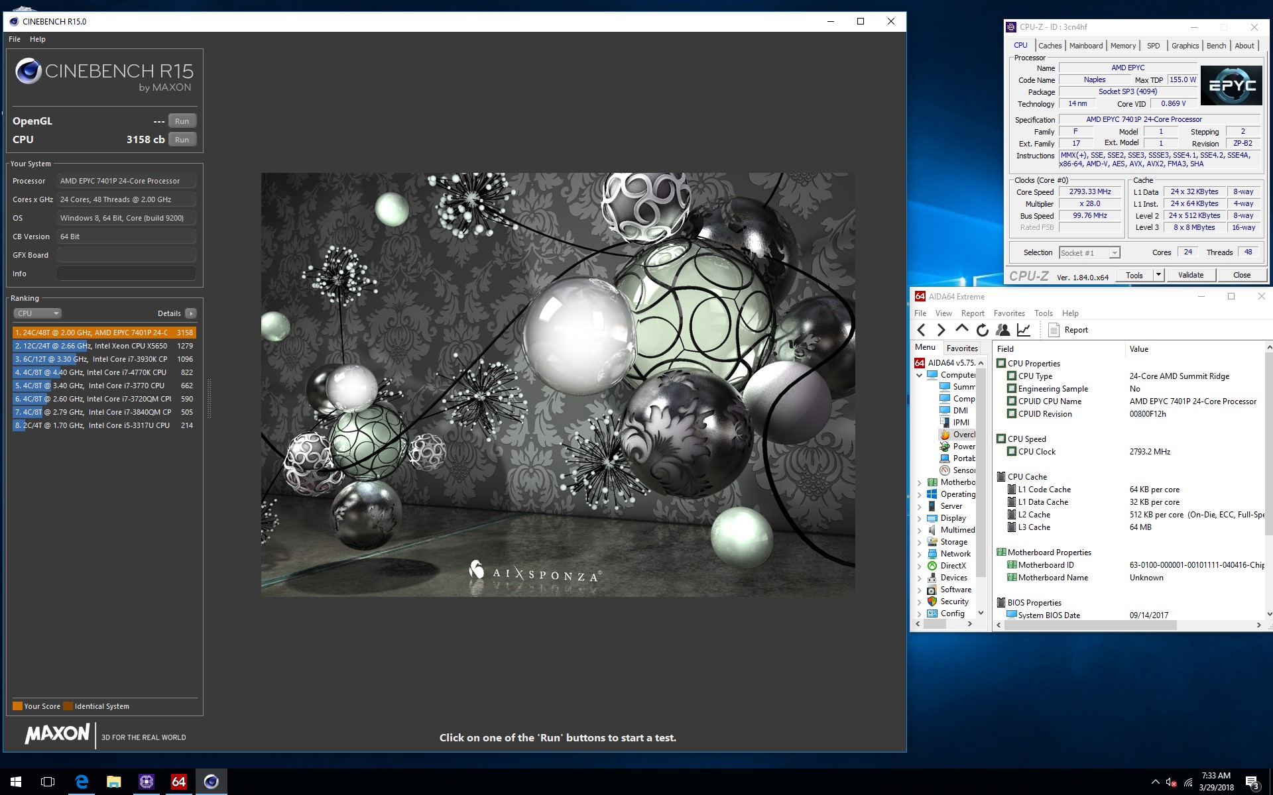Launch Edge browser from taskbar
1273x795 pixels.
(82, 782)
